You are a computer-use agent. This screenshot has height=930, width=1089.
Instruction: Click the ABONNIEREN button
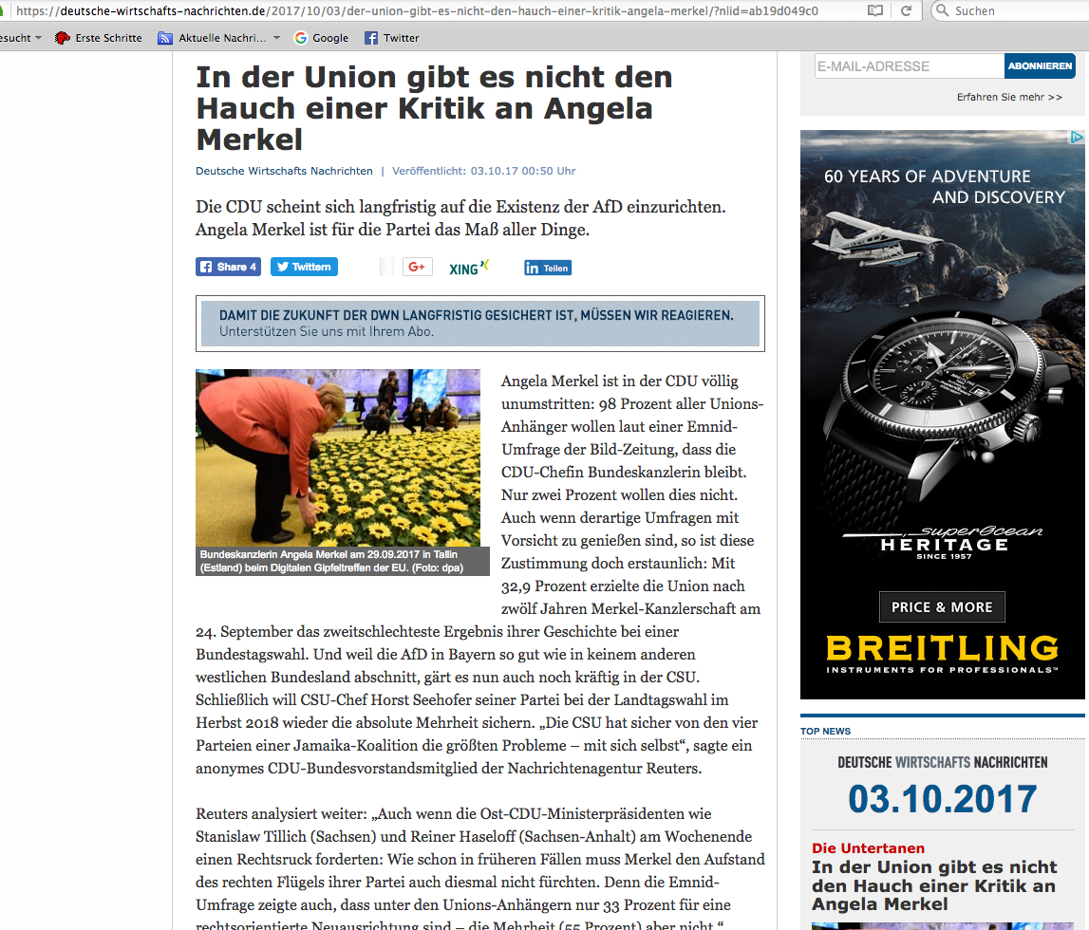pyautogui.click(x=1040, y=65)
